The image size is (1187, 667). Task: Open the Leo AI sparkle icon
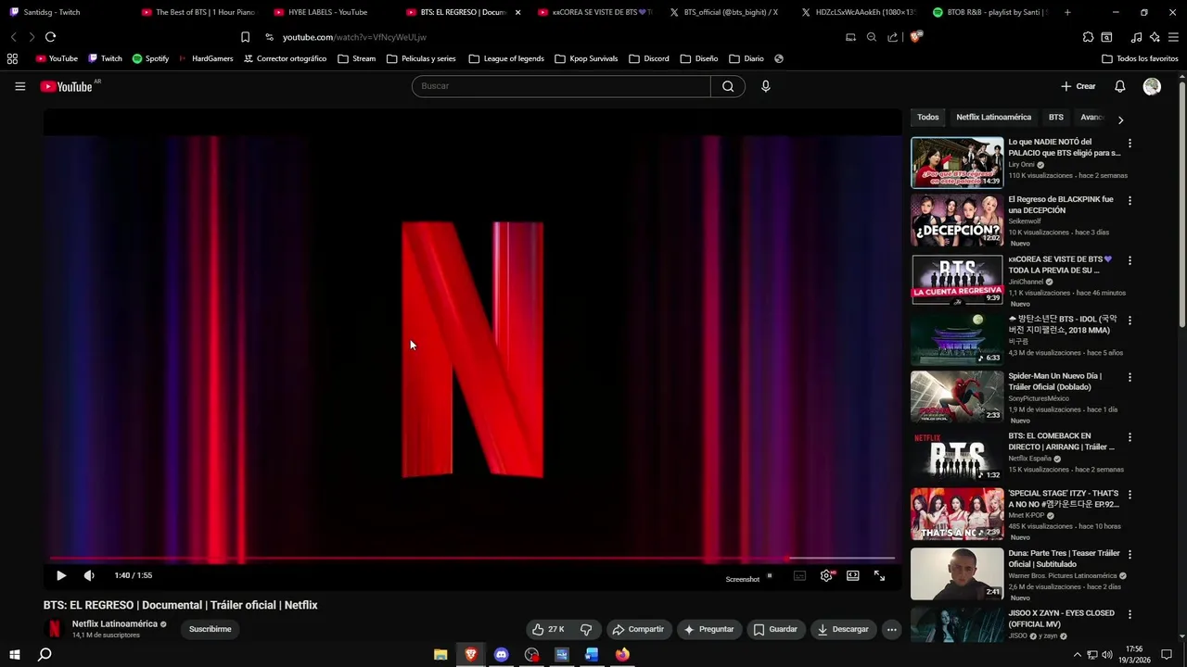(x=1155, y=37)
